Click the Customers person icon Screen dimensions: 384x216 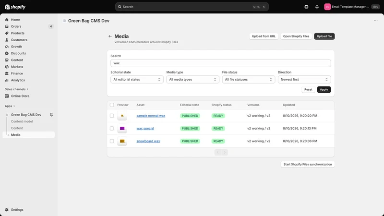[x=7, y=40]
